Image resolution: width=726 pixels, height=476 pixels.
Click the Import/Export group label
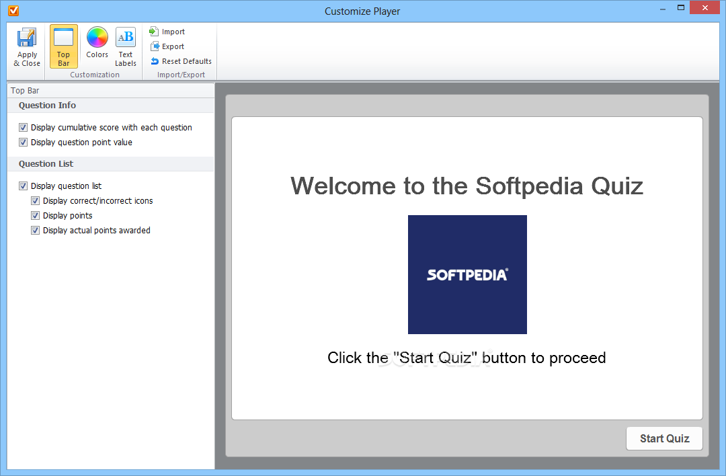(181, 75)
